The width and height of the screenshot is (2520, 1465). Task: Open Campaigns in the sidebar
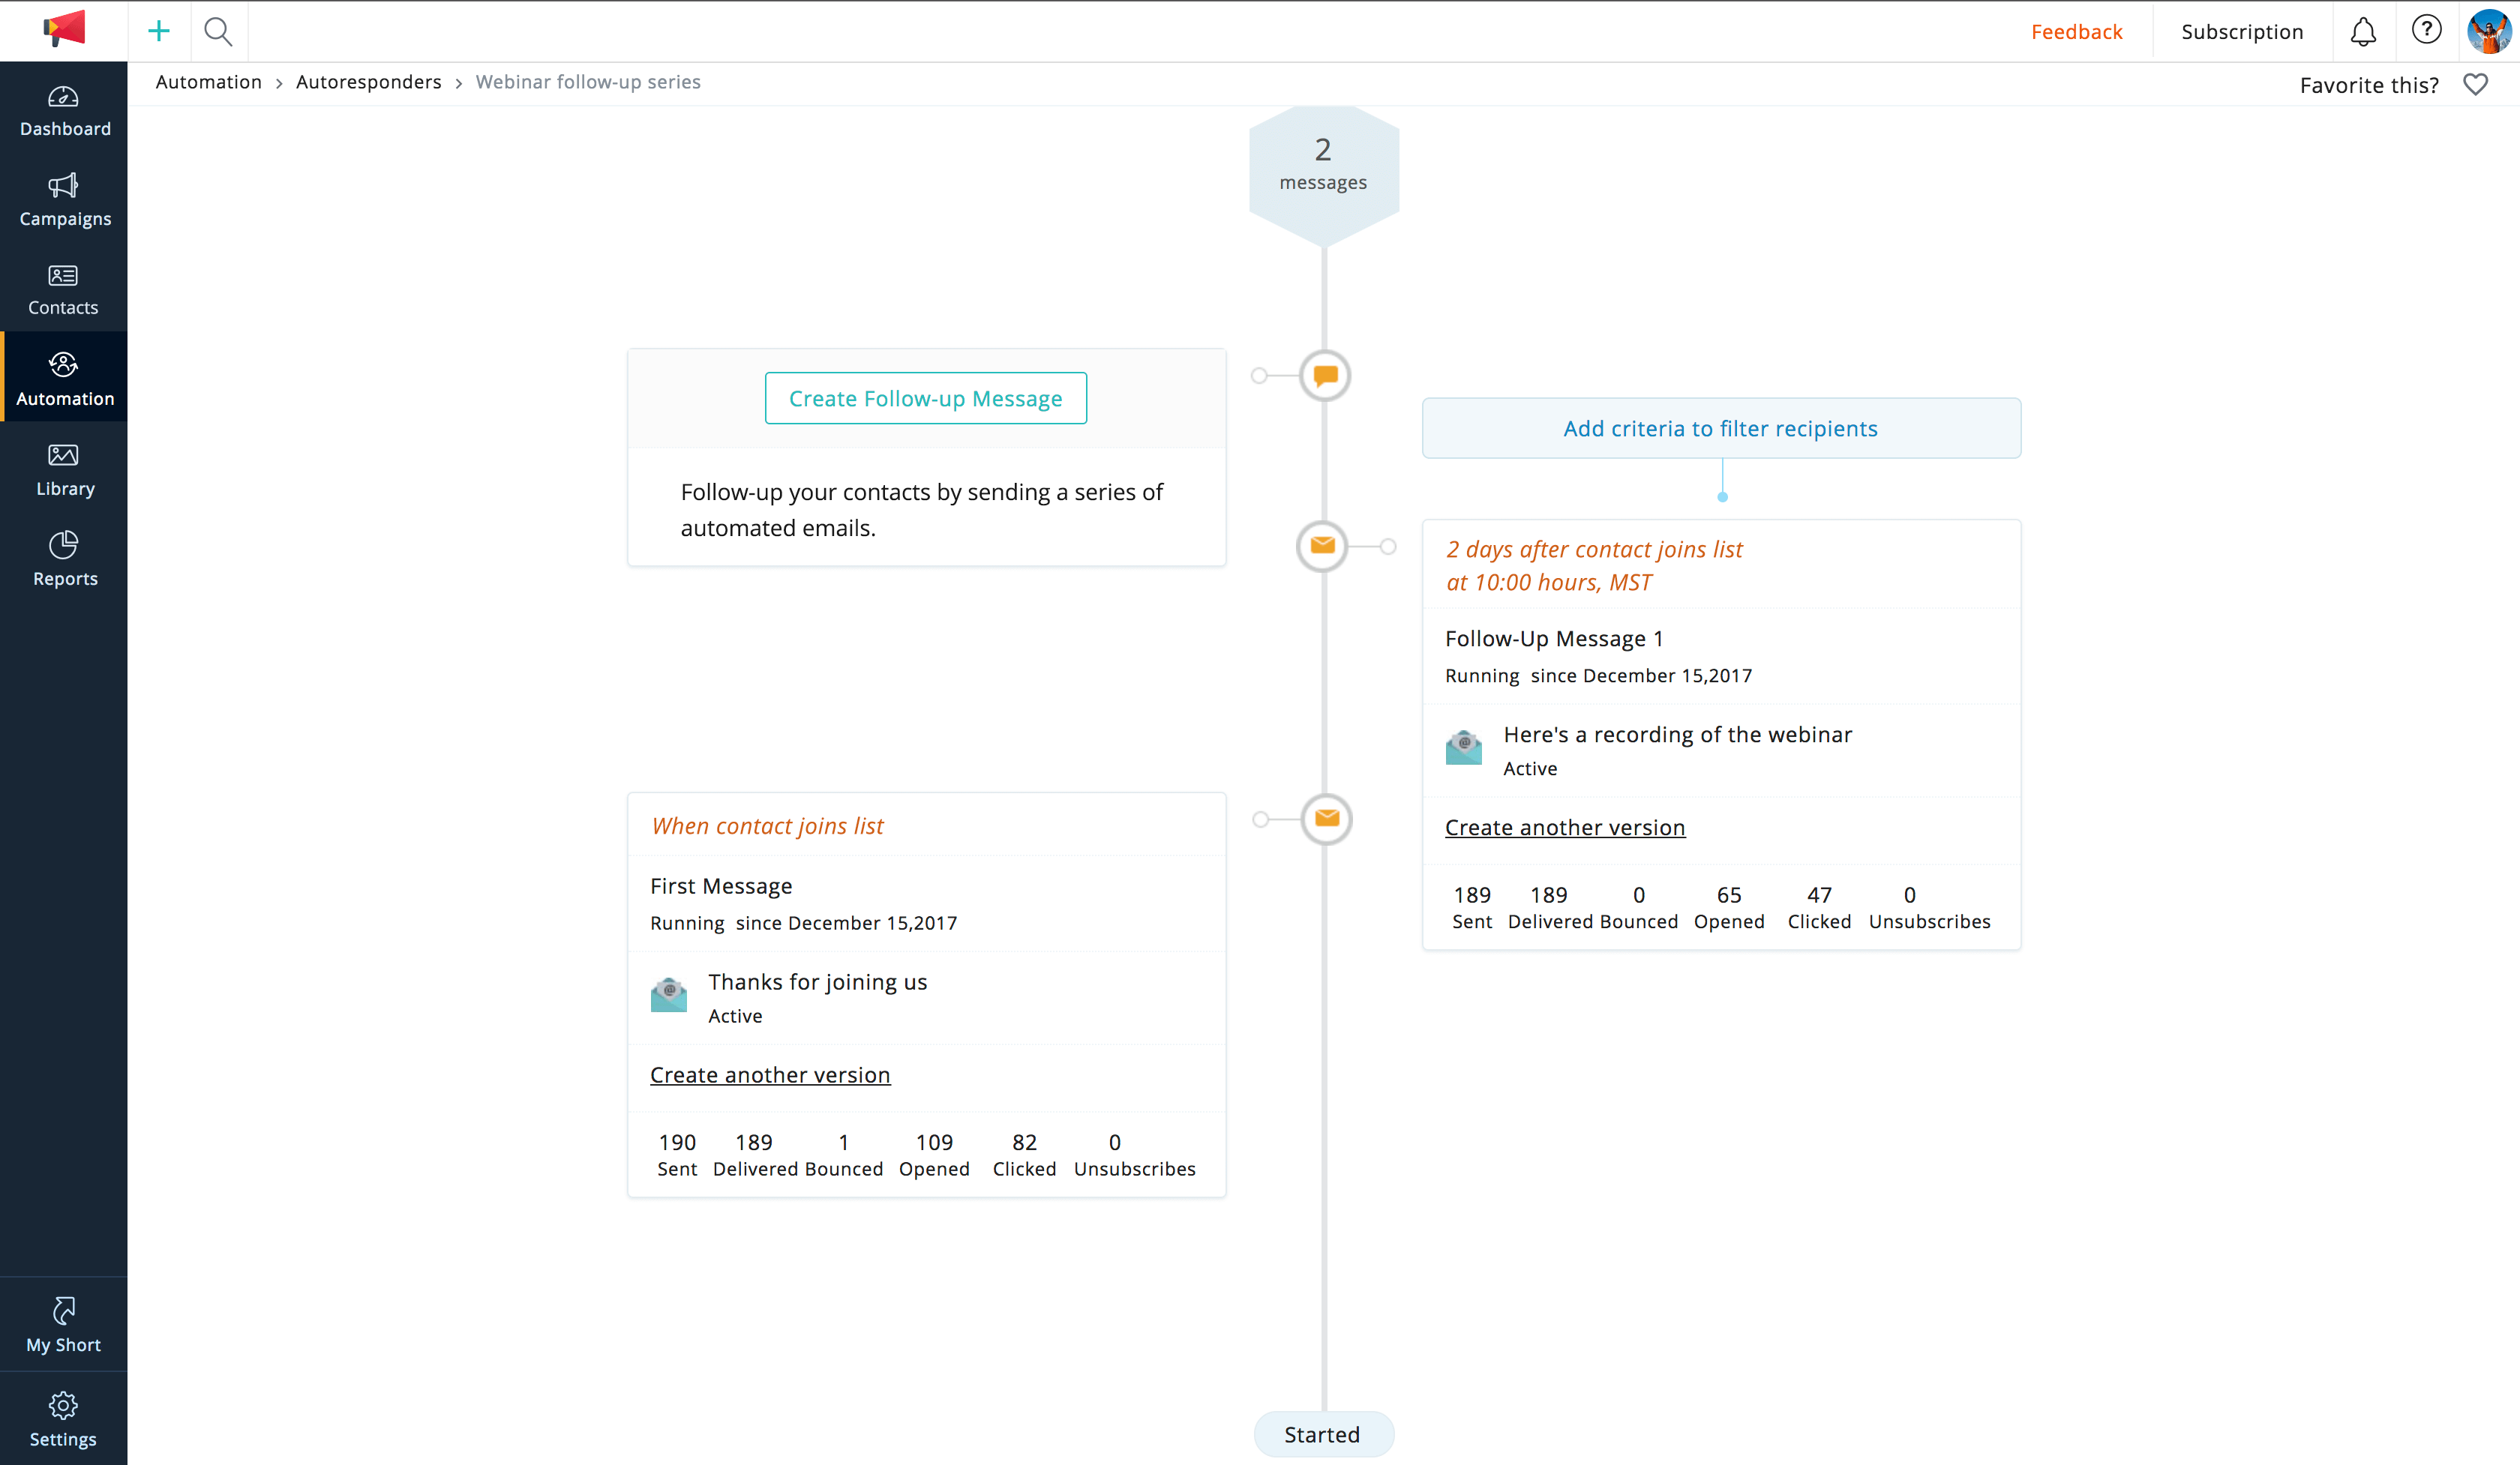[64, 201]
